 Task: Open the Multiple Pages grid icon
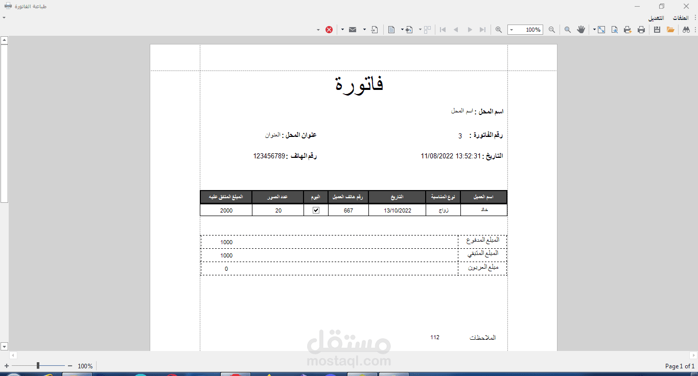[x=428, y=30]
